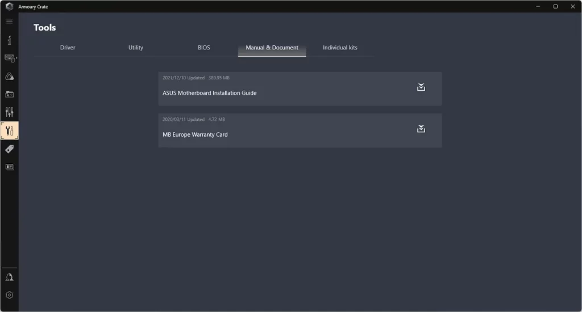Open the Aura Sync triangle icon
Image resolution: width=582 pixels, height=312 pixels.
click(x=9, y=77)
